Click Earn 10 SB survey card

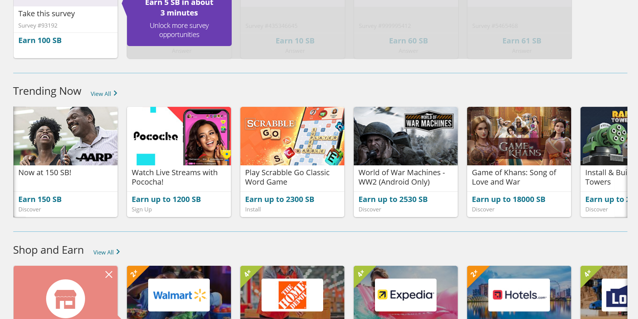click(295, 41)
